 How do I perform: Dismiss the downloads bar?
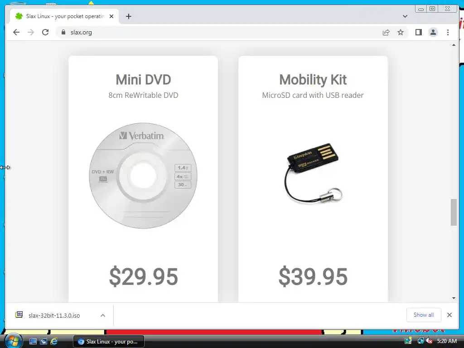coord(449,315)
